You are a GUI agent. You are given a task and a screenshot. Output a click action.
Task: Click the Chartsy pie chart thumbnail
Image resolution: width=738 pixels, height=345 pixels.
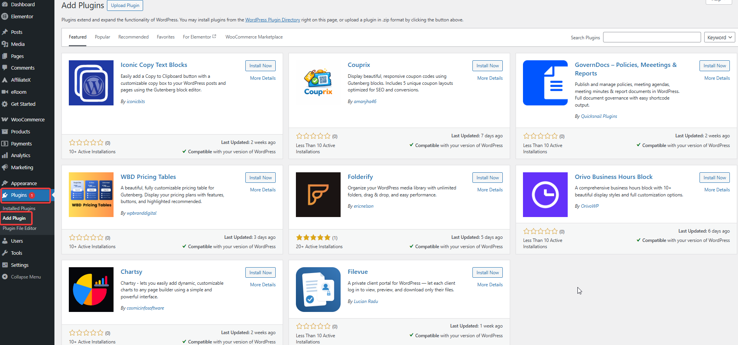pos(91,289)
